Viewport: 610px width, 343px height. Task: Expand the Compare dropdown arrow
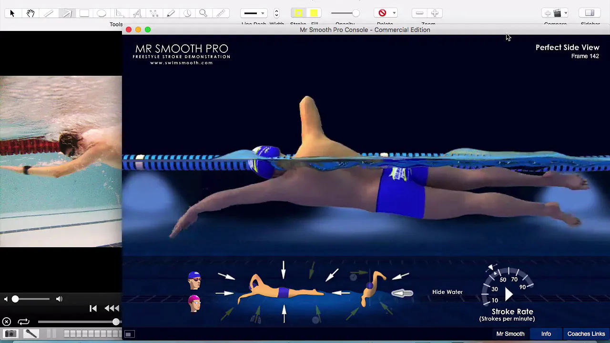[x=565, y=13]
